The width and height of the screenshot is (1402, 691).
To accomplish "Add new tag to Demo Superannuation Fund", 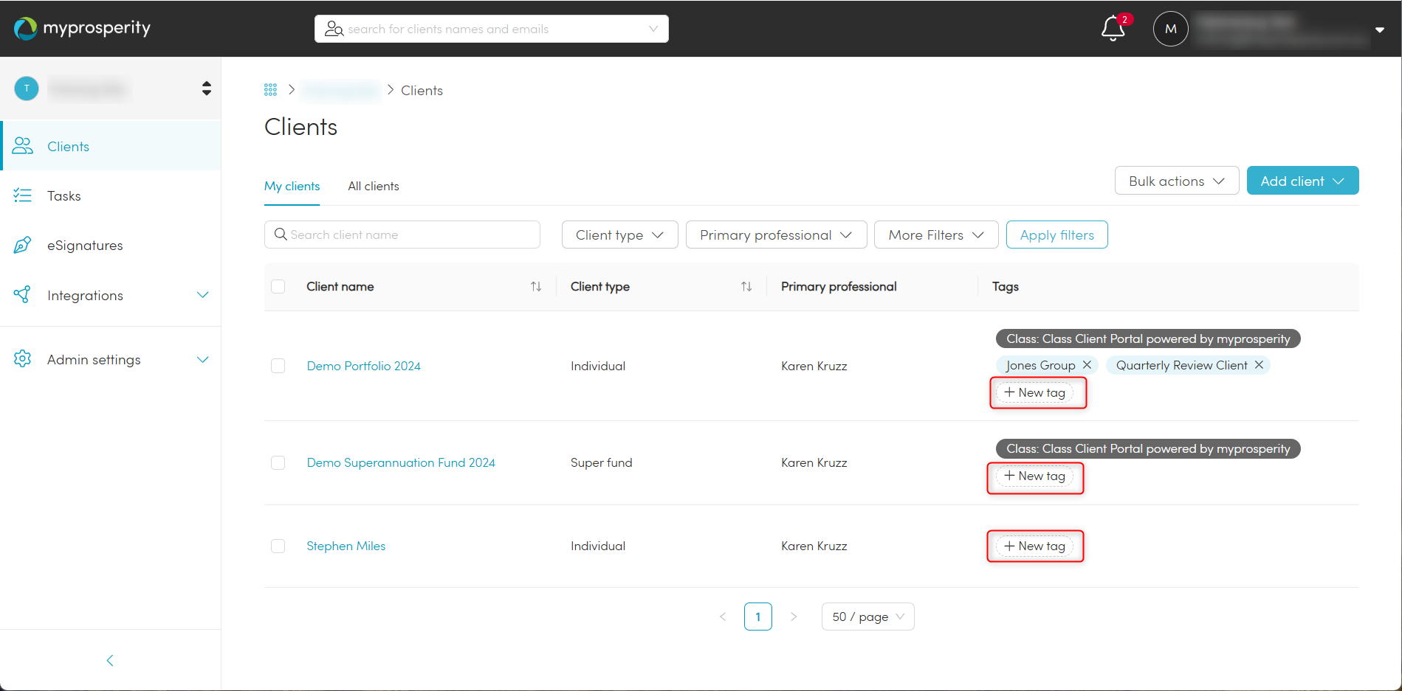I will coord(1035,476).
